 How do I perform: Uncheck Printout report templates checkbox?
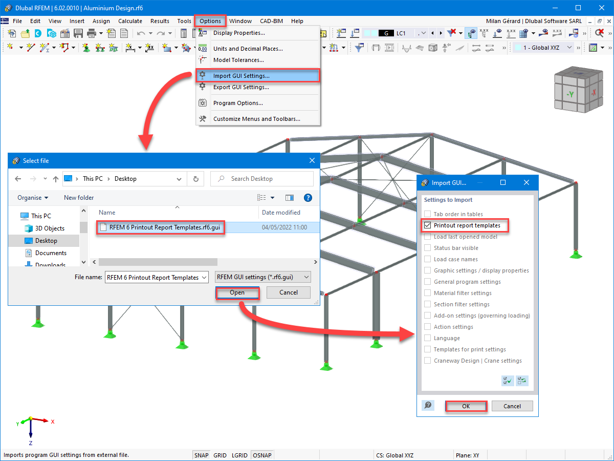coord(428,225)
